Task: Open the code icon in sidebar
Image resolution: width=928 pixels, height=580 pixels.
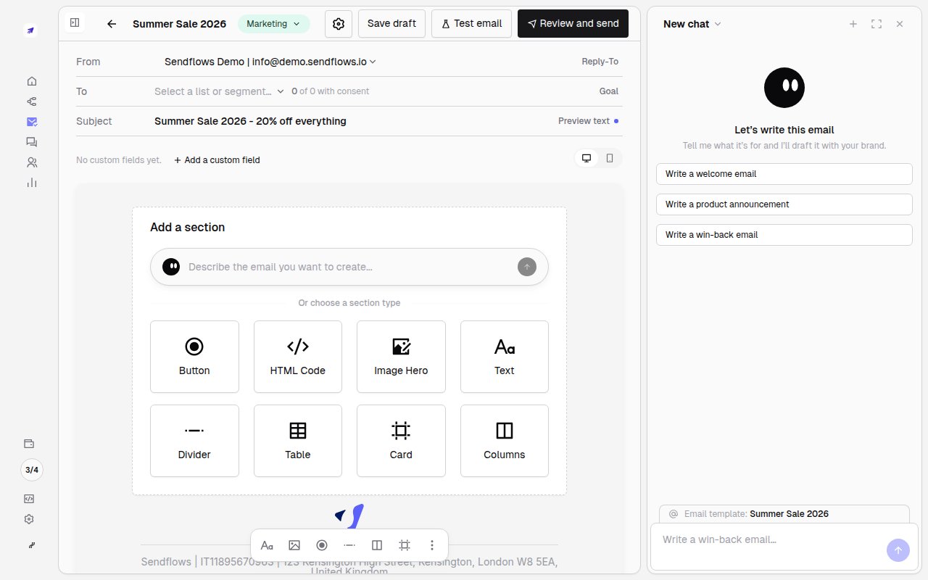Action: coord(29,499)
